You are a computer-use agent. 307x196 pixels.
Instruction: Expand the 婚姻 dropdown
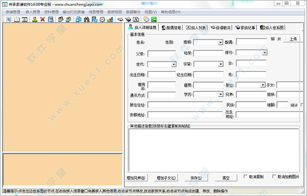(x=221, y=42)
